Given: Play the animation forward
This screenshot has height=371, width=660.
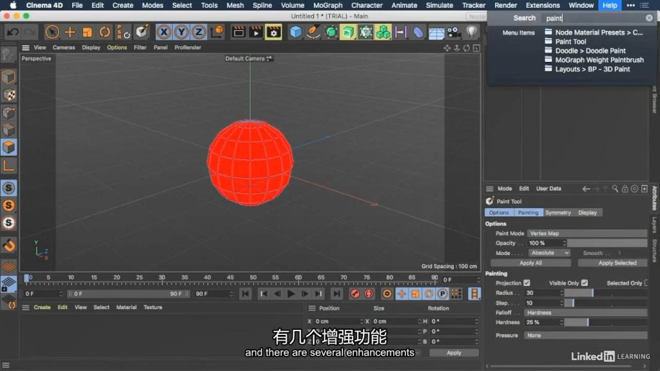Looking at the screenshot, I should (291, 294).
